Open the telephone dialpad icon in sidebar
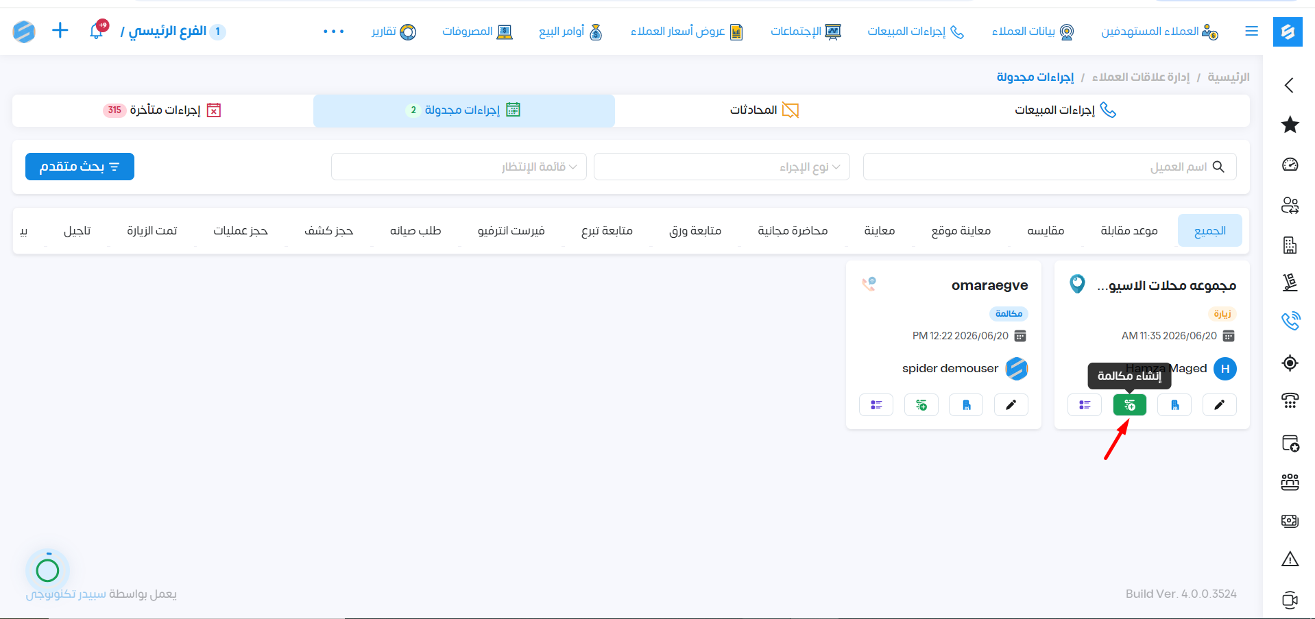This screenshot has height=619, width=1315. (x=1290, y=400)
